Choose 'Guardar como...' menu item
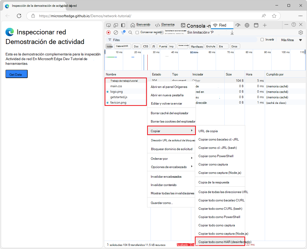The width and height of the screenshot is (307, 249). pos(171,203)
